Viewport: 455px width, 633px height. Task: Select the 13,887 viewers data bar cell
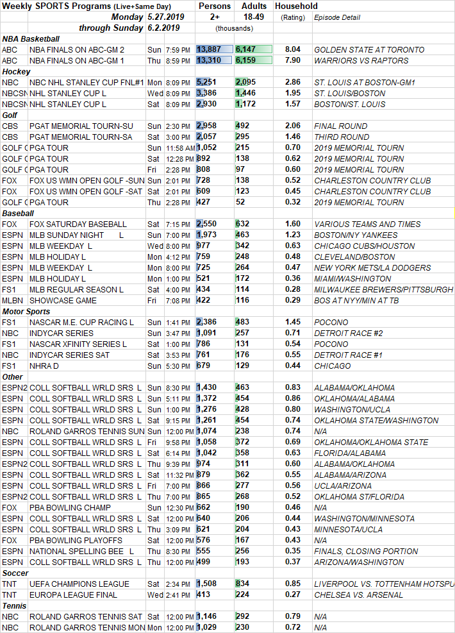point(214,49)
